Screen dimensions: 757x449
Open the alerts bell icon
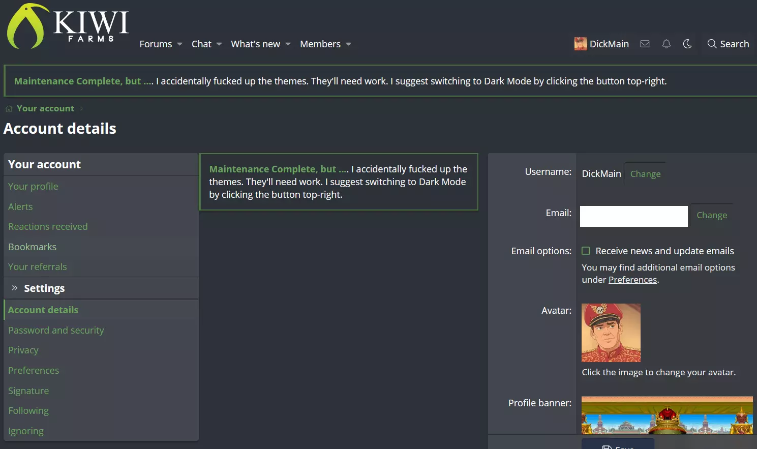point(666,44)
